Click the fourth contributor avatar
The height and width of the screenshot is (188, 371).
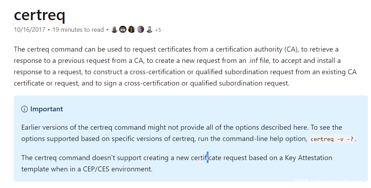[x=141, y=30]
